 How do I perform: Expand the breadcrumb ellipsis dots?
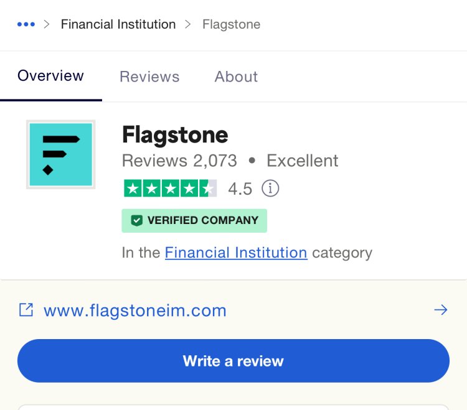pyautogui.click(x=26, y=24)
